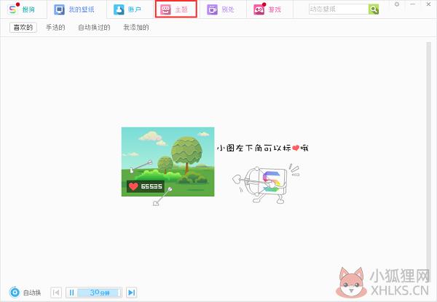Open the 主题 themes tab
This screenshot has width=437, height=302.
[x=176, y=9]
